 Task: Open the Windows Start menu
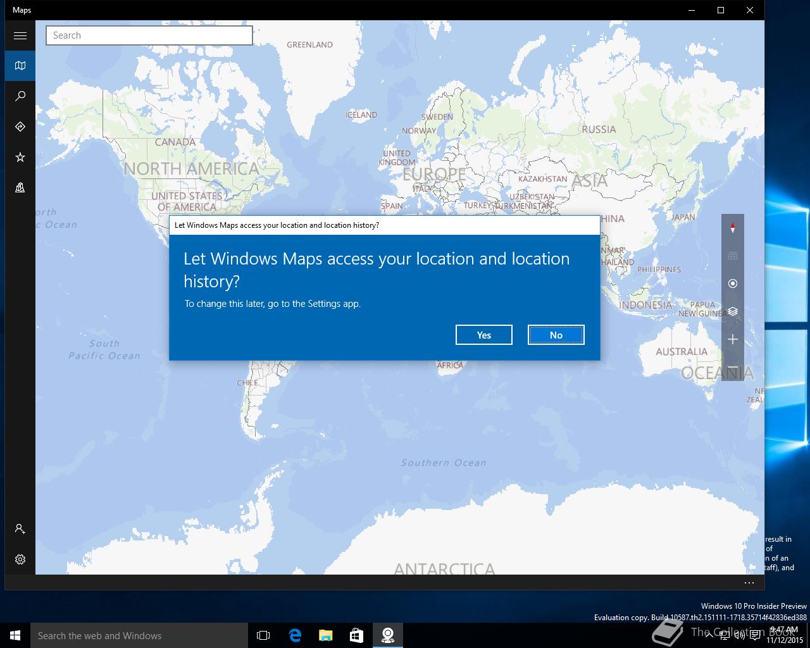pyautogui.click(x=15, y=635)
